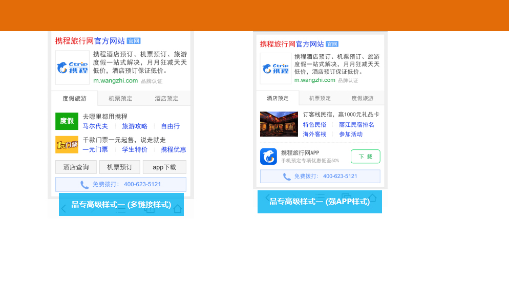Open the inn courtyard thumbnail photo
Viewport: 509px width, 286px height.
[279, 124]
